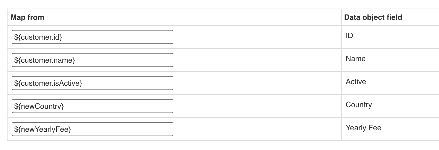Click header row blank space between column titles

[188, 17]
